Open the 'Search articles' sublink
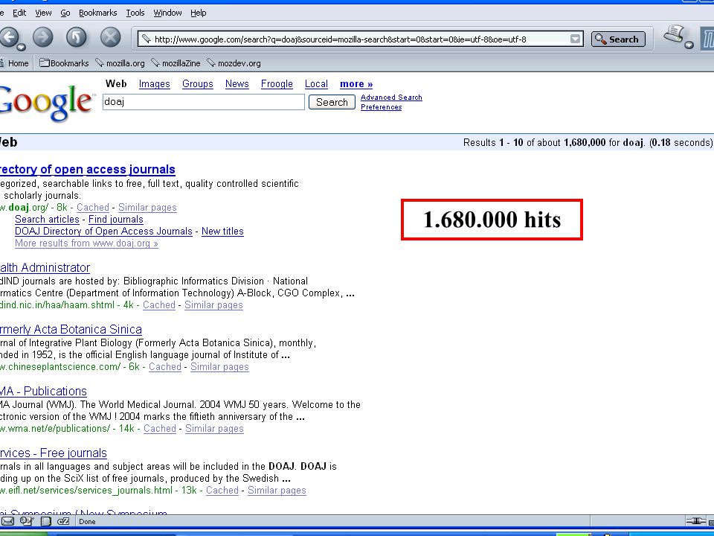714x536 pixels. click(x=47, y=219)
